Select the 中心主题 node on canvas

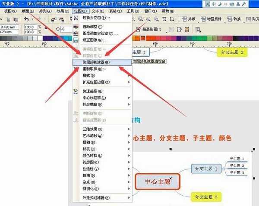(158, 181)
